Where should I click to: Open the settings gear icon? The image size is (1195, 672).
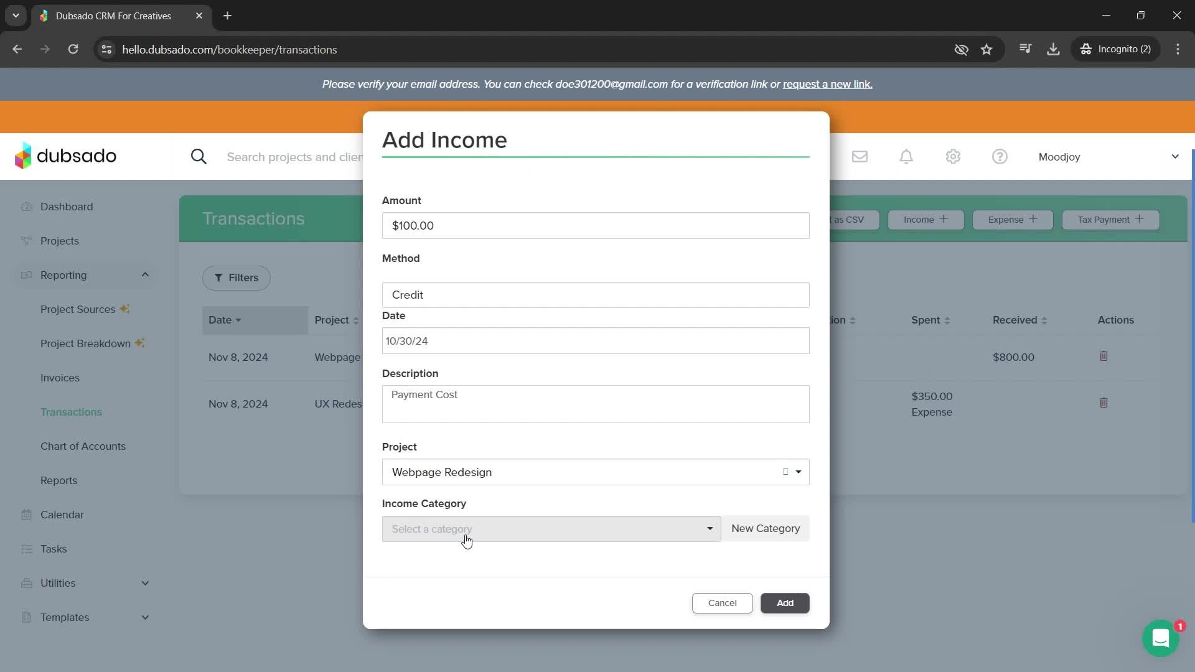(x=953, y=157)
